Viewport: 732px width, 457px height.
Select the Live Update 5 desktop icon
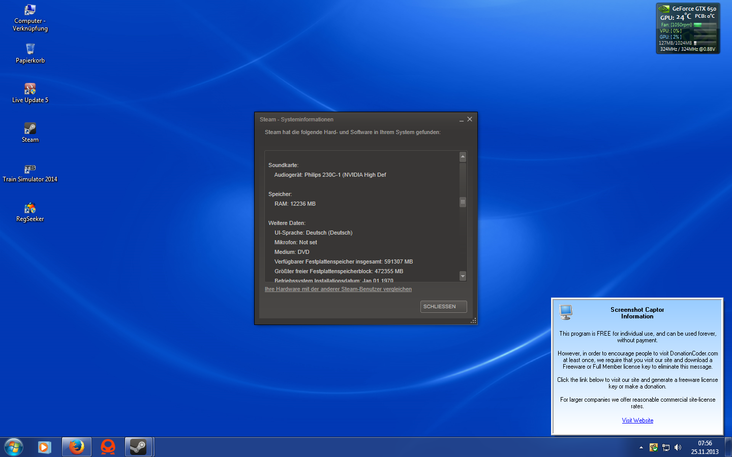(30, 89)
